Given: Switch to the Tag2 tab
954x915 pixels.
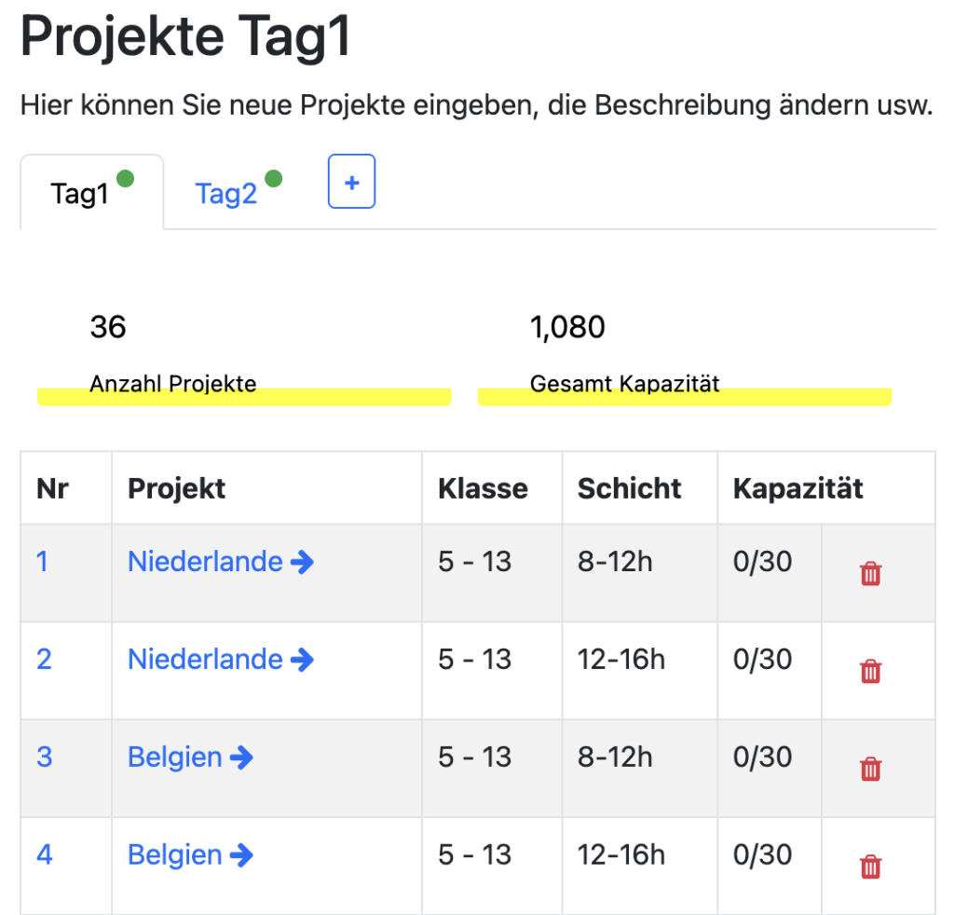Looking at the screenshot, I should coord(225,193).
